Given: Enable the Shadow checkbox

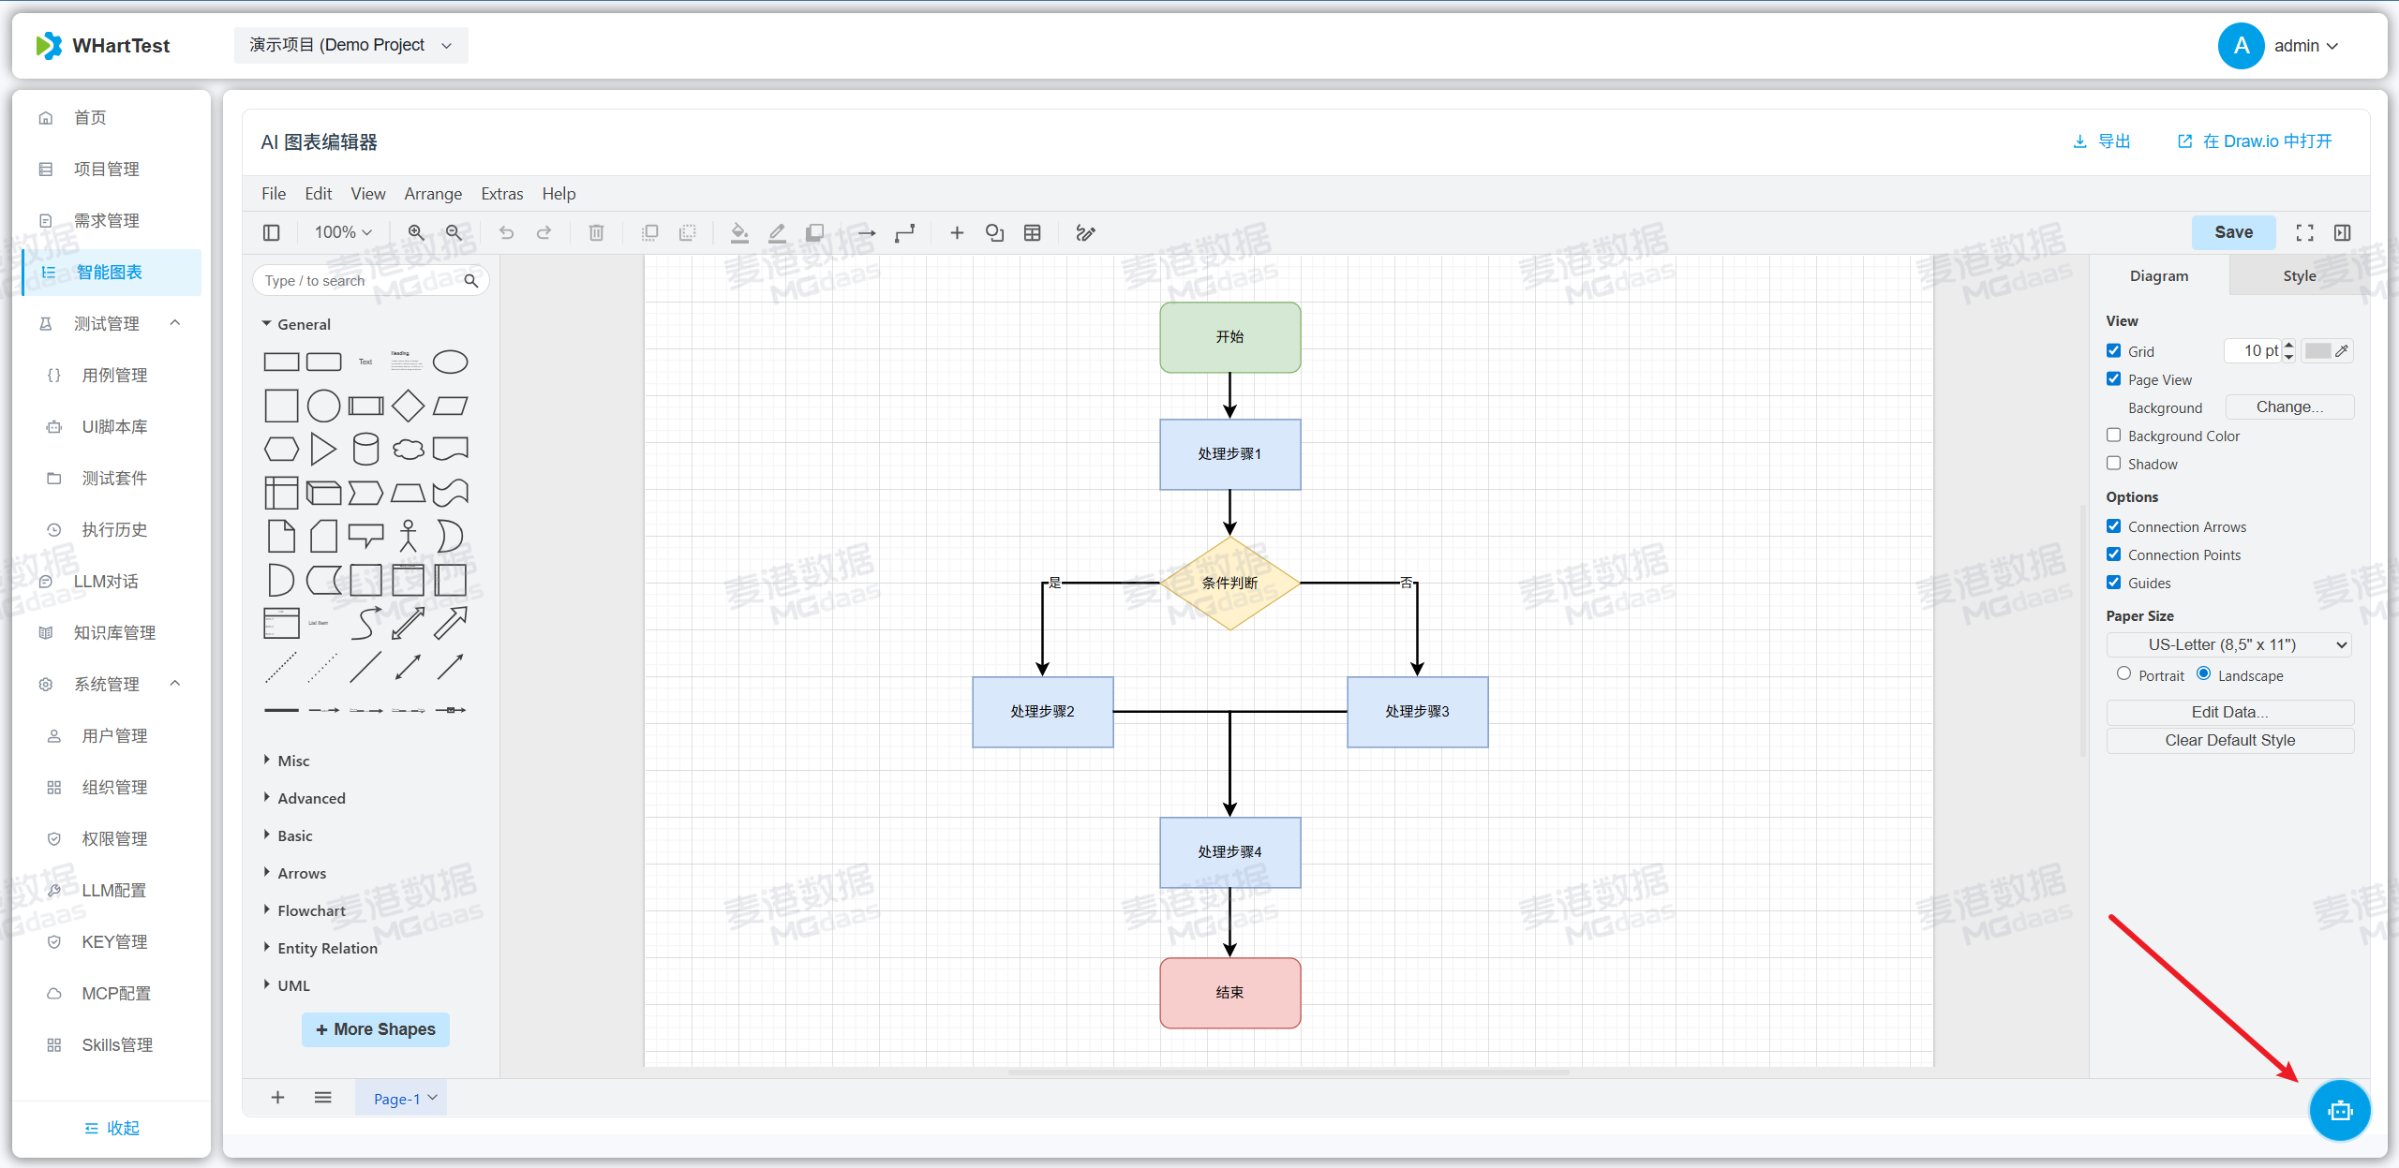Looking at the screenshot, I should coord(2114,464).
